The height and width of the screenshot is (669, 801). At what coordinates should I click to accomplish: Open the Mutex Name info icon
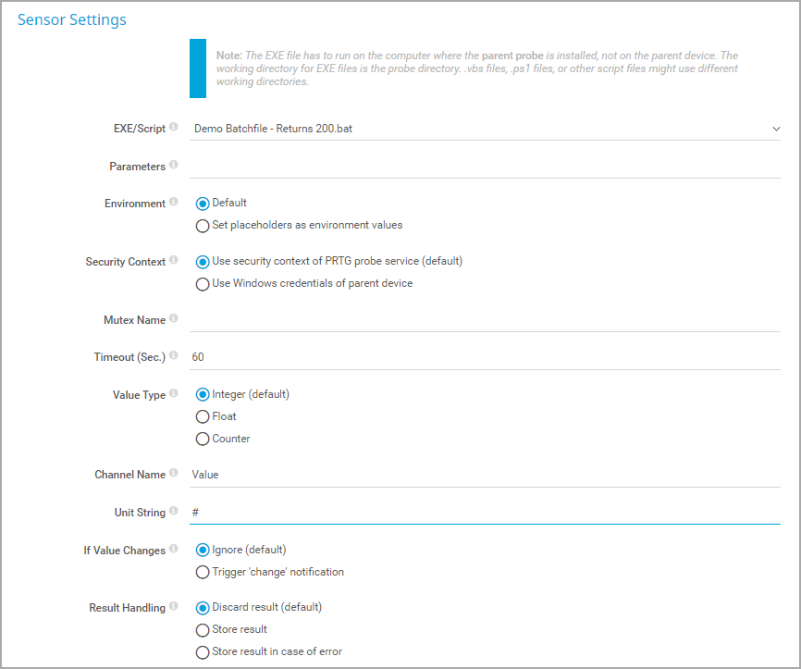(x=174, y=318)
